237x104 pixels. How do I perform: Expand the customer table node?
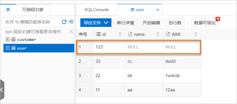coord(7,40)
